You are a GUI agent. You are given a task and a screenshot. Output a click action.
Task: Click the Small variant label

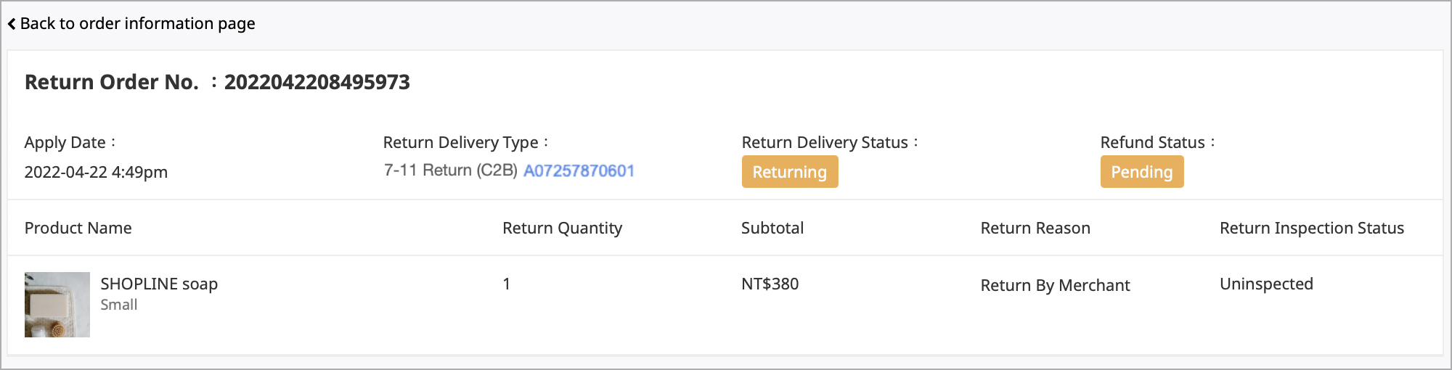(x=119, y=305)
